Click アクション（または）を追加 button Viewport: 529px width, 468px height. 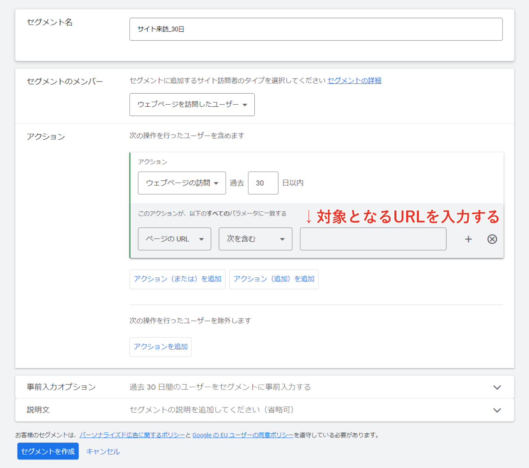click(177, 279)
